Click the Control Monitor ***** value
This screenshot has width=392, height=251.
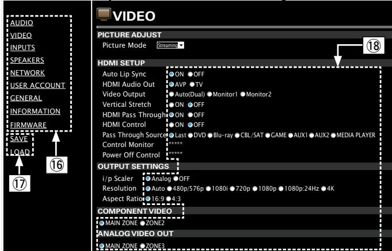176,144
